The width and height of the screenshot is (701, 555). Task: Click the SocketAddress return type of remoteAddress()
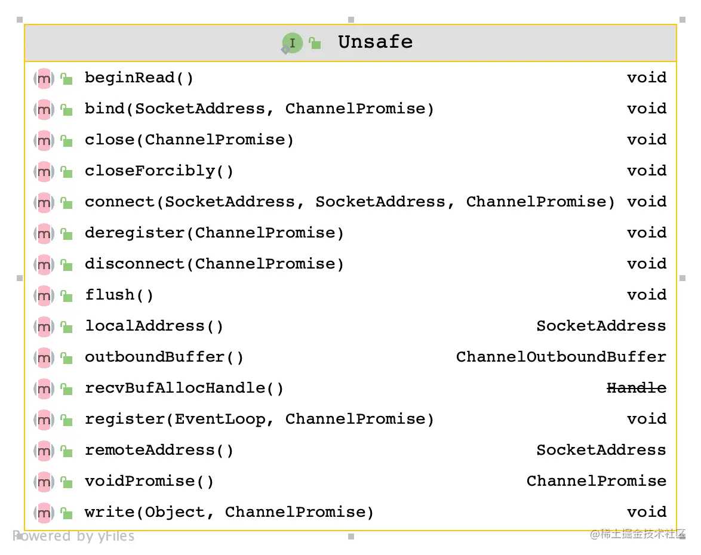(601, 451)
